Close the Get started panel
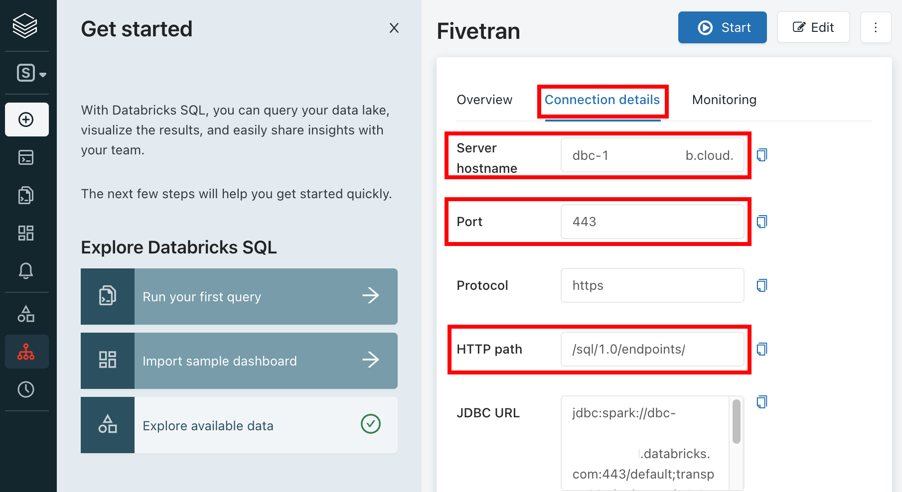Image resolution: width=902 pixels, height=492 pixels. point(394,28)
